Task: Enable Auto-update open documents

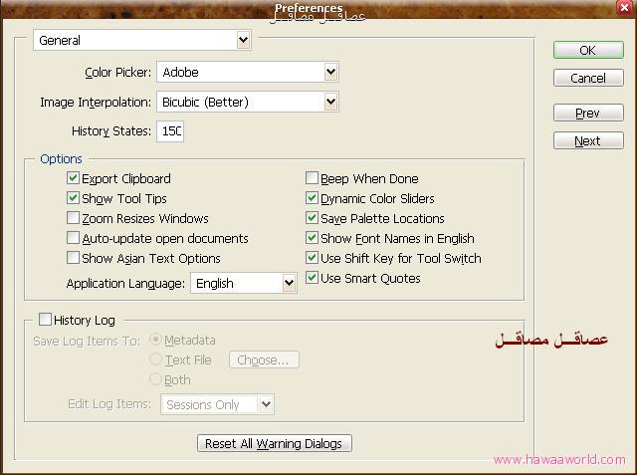Action: tap(73, 238)
